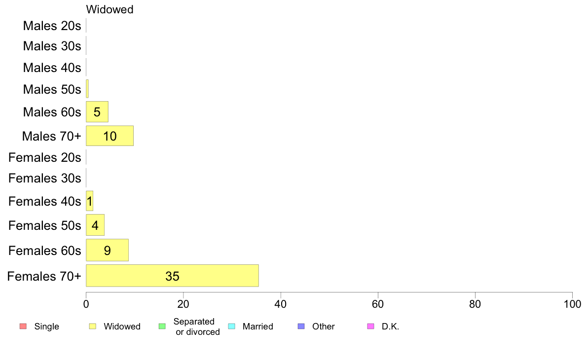The height and width of the screenshot is (363, 586).
Task: Select the Males 70+ bar labeled 10
Action: (x=110, y=136)
